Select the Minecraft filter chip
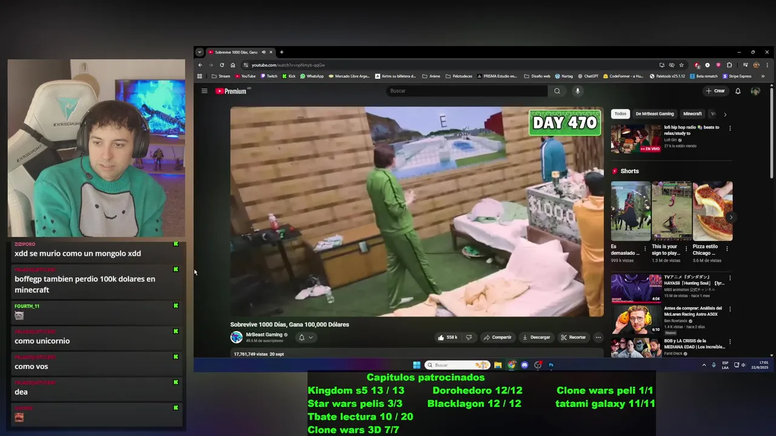776x436 pixels. pyautogui.click(x=692, y=114)
